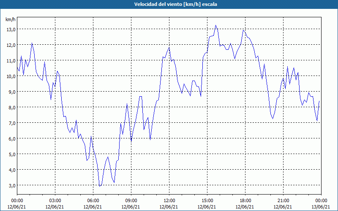This screenshot has height=211, width=338.
Task: Click the '12/06/21' date under the first 00:00
Action: 16,207
